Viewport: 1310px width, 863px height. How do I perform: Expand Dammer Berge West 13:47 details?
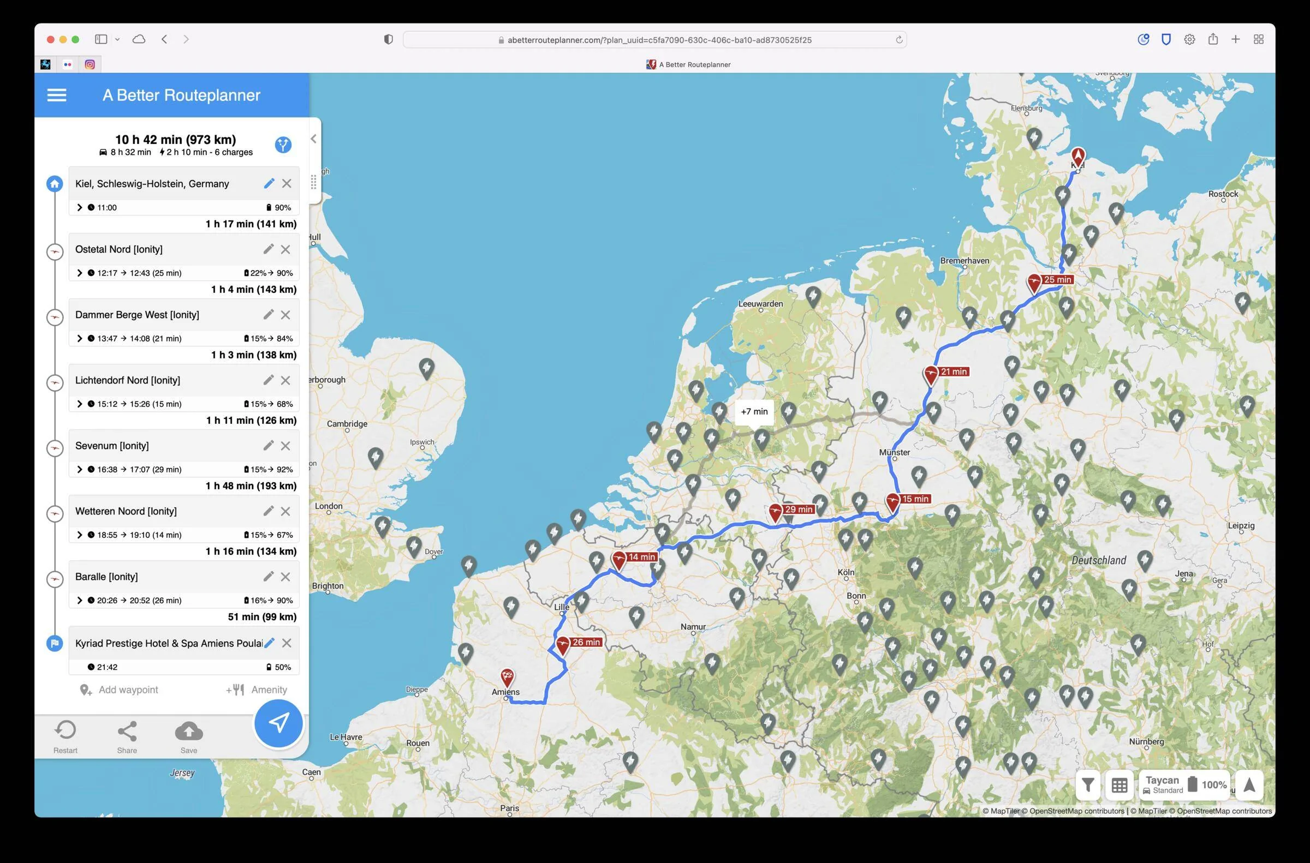click(79, 338)
